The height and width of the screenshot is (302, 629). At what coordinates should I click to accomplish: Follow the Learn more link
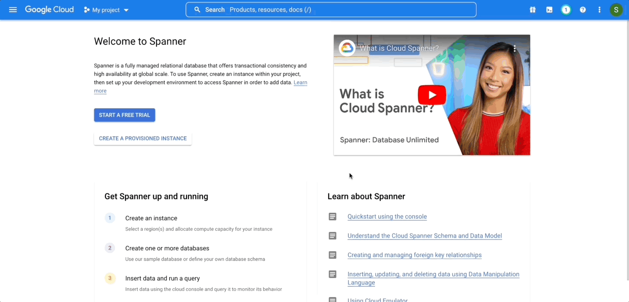300,83
